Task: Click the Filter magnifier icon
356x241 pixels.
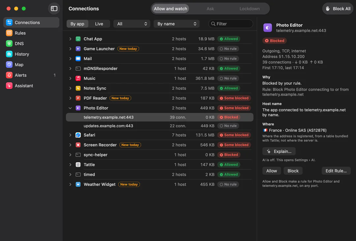Action: 213,24
